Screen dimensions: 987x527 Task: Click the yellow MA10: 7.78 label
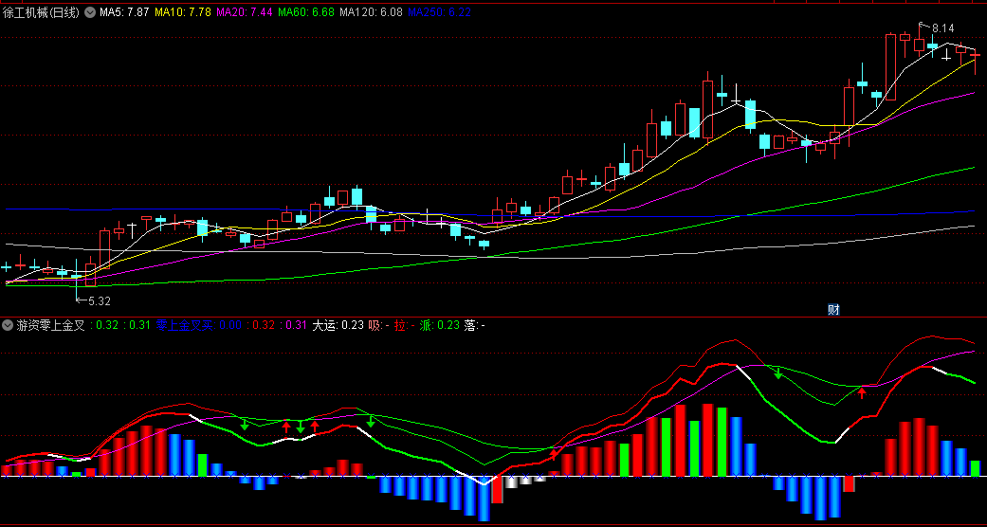pyautogui.click(x=183, y=12)
